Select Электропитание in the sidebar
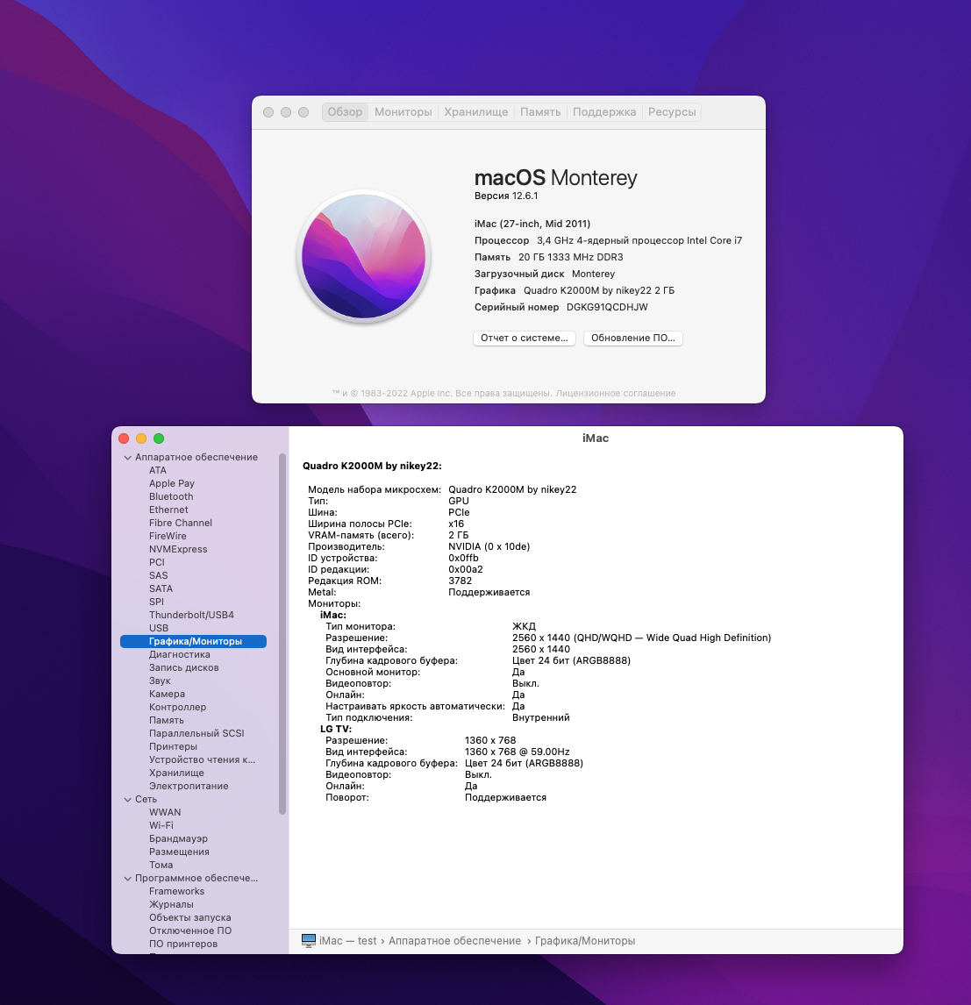 coord(189,786)
